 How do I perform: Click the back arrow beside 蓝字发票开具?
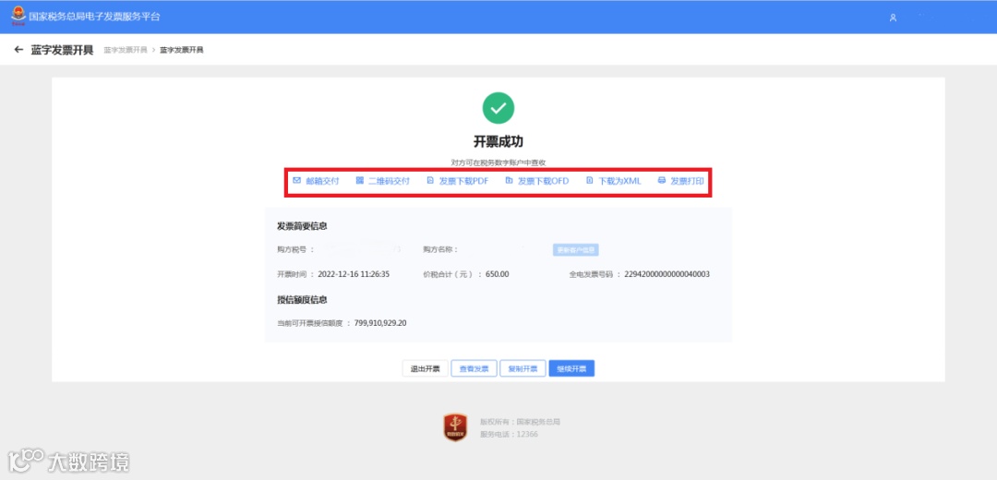click(x=18, y=50)
